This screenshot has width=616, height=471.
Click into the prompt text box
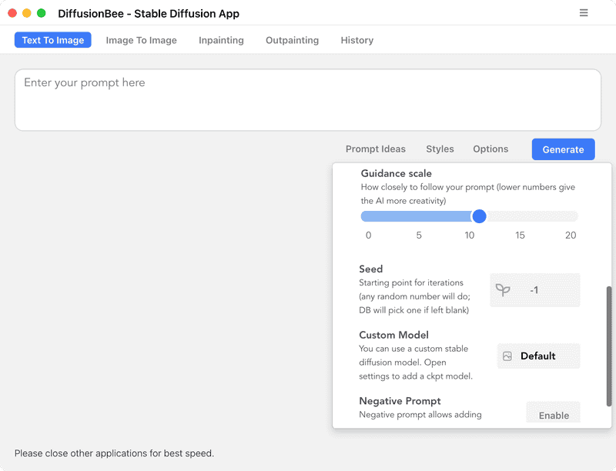pyautogui.click(x=307, y=100)
